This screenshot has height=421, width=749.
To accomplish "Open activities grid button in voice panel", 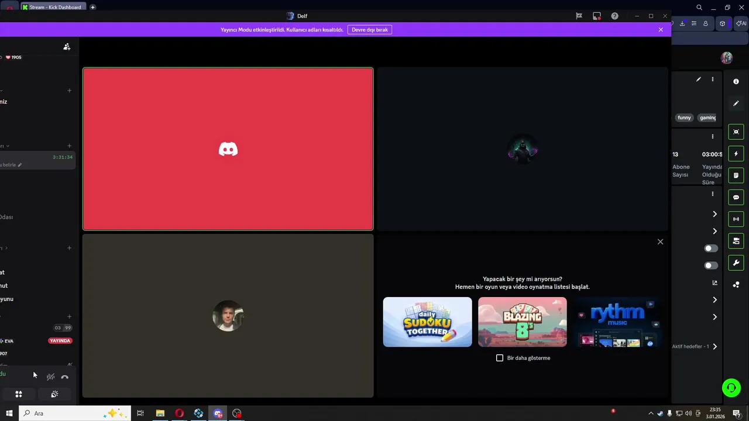I will (x=19, y=394).
